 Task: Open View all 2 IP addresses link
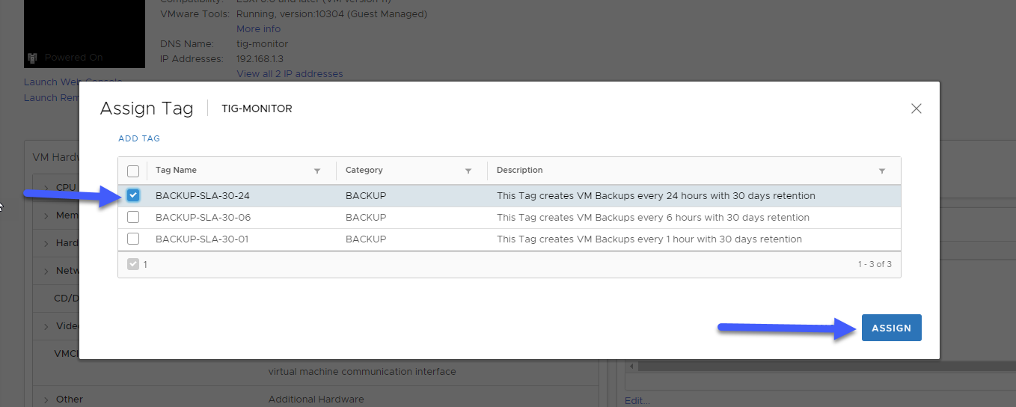click(x=290, y=74)
